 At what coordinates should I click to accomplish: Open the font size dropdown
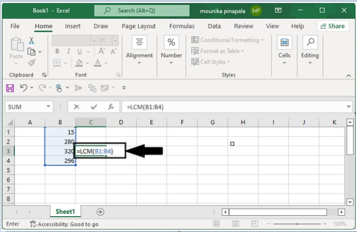pos(115,41)
